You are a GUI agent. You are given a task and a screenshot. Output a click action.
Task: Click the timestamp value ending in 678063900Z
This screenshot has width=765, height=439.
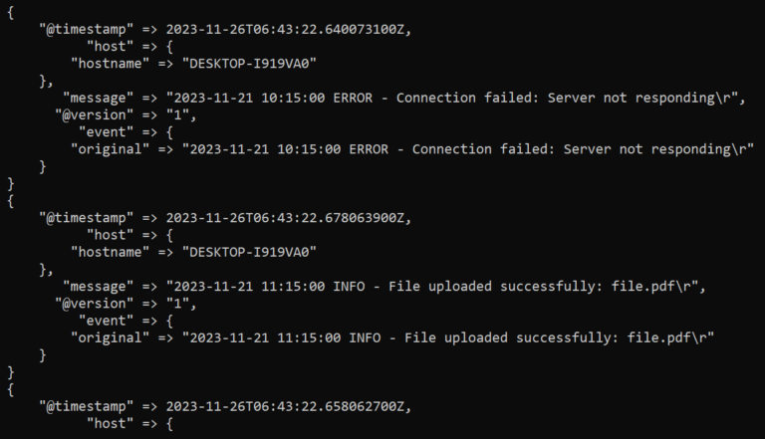(x=289, y=218)
